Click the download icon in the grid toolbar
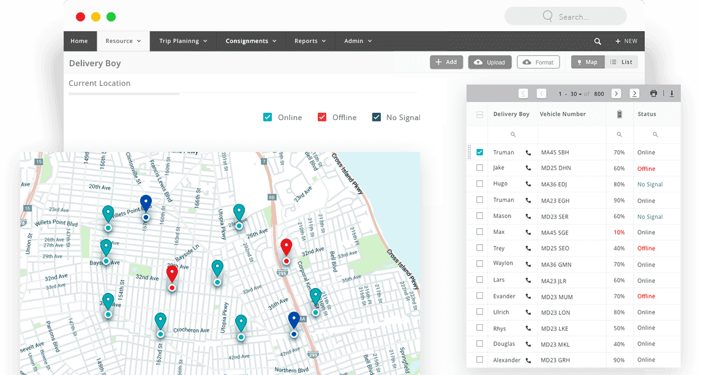The image size is (701, 375). click(672, 93)
